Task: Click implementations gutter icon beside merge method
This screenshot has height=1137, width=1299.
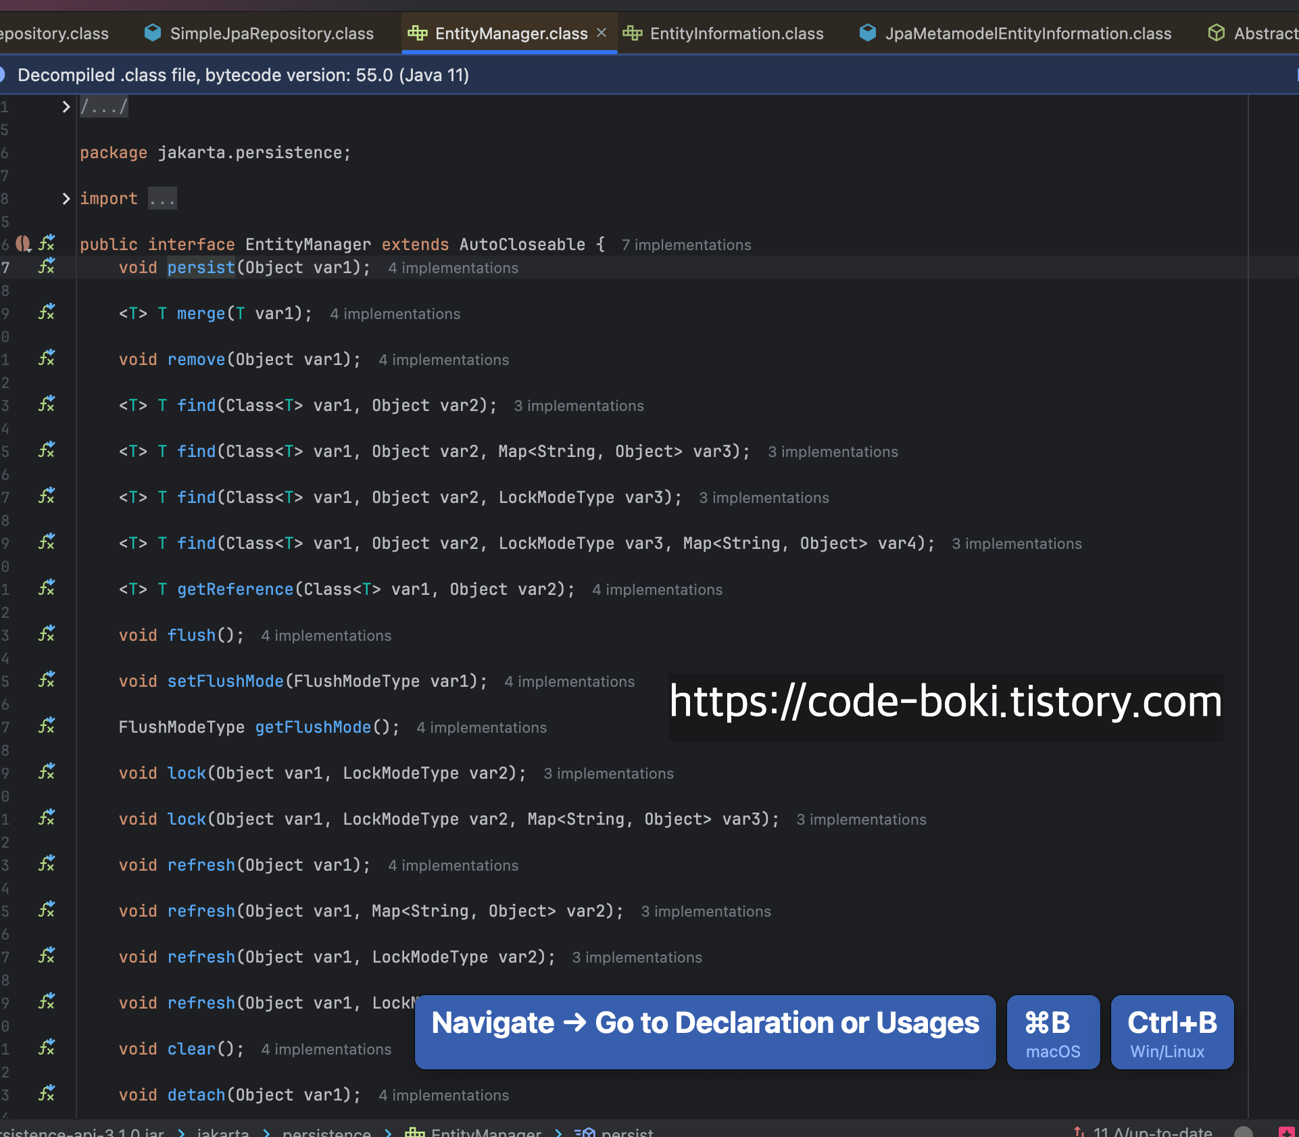Action: [x=46, y=312]
